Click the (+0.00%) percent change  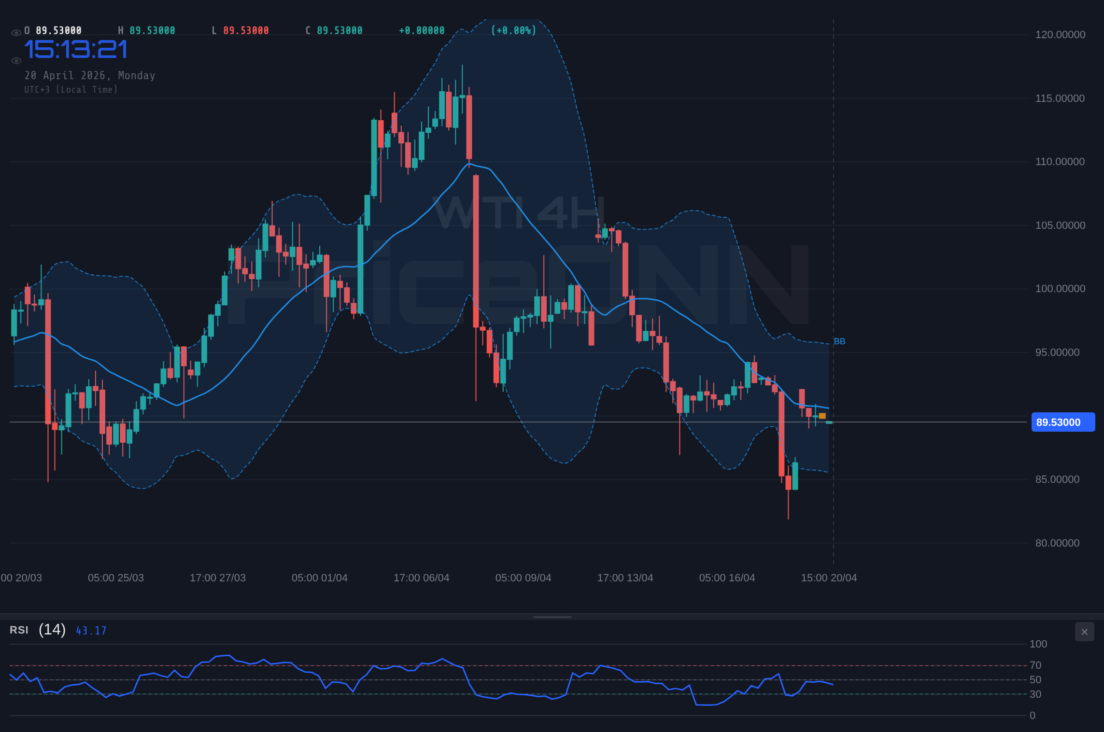click(x=513, y=30)
